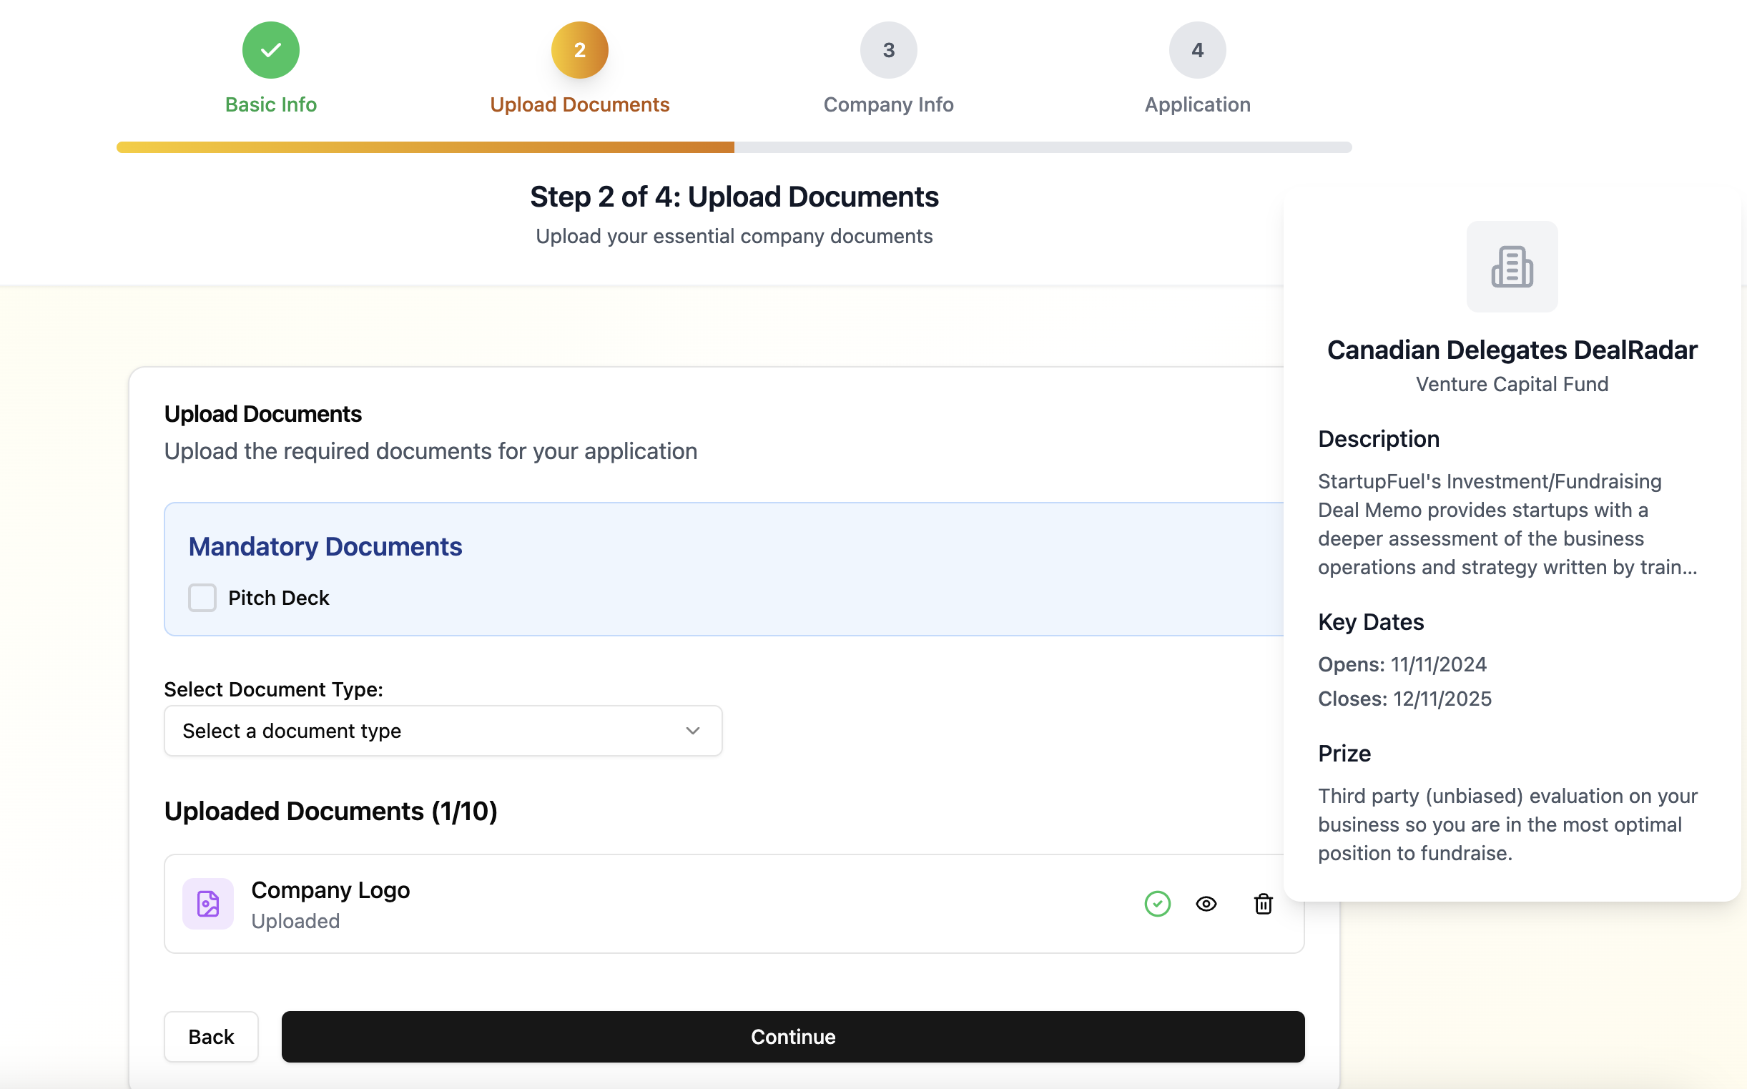Click the Pitch Deck label
1747x1089 pixels.
[x=279, y=598]
